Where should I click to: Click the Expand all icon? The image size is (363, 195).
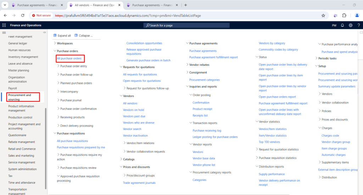(55, 35)
